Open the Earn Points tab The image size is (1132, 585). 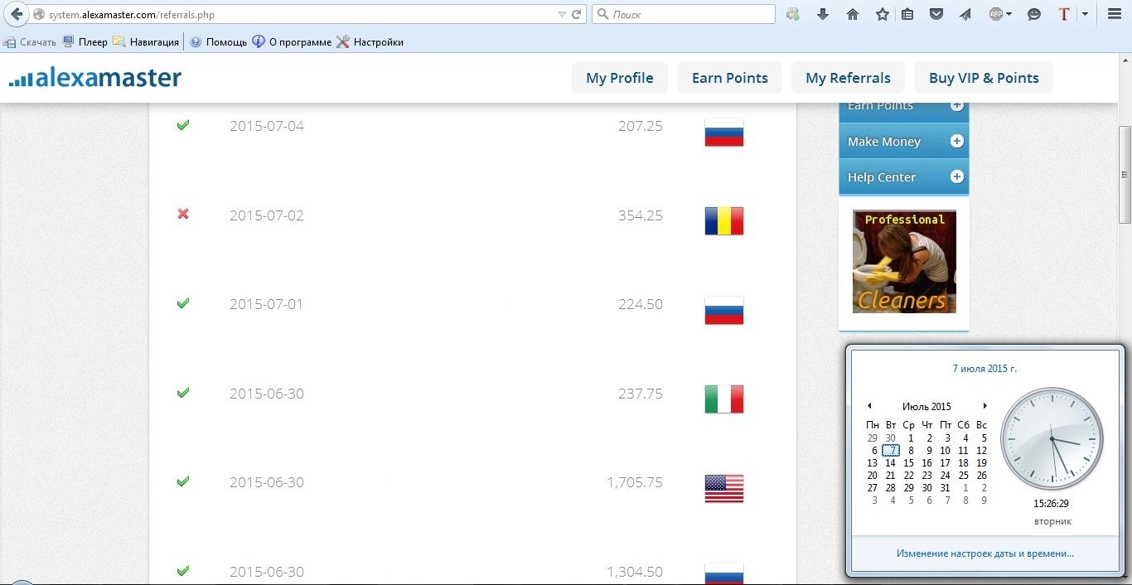[x=729, y=78]
